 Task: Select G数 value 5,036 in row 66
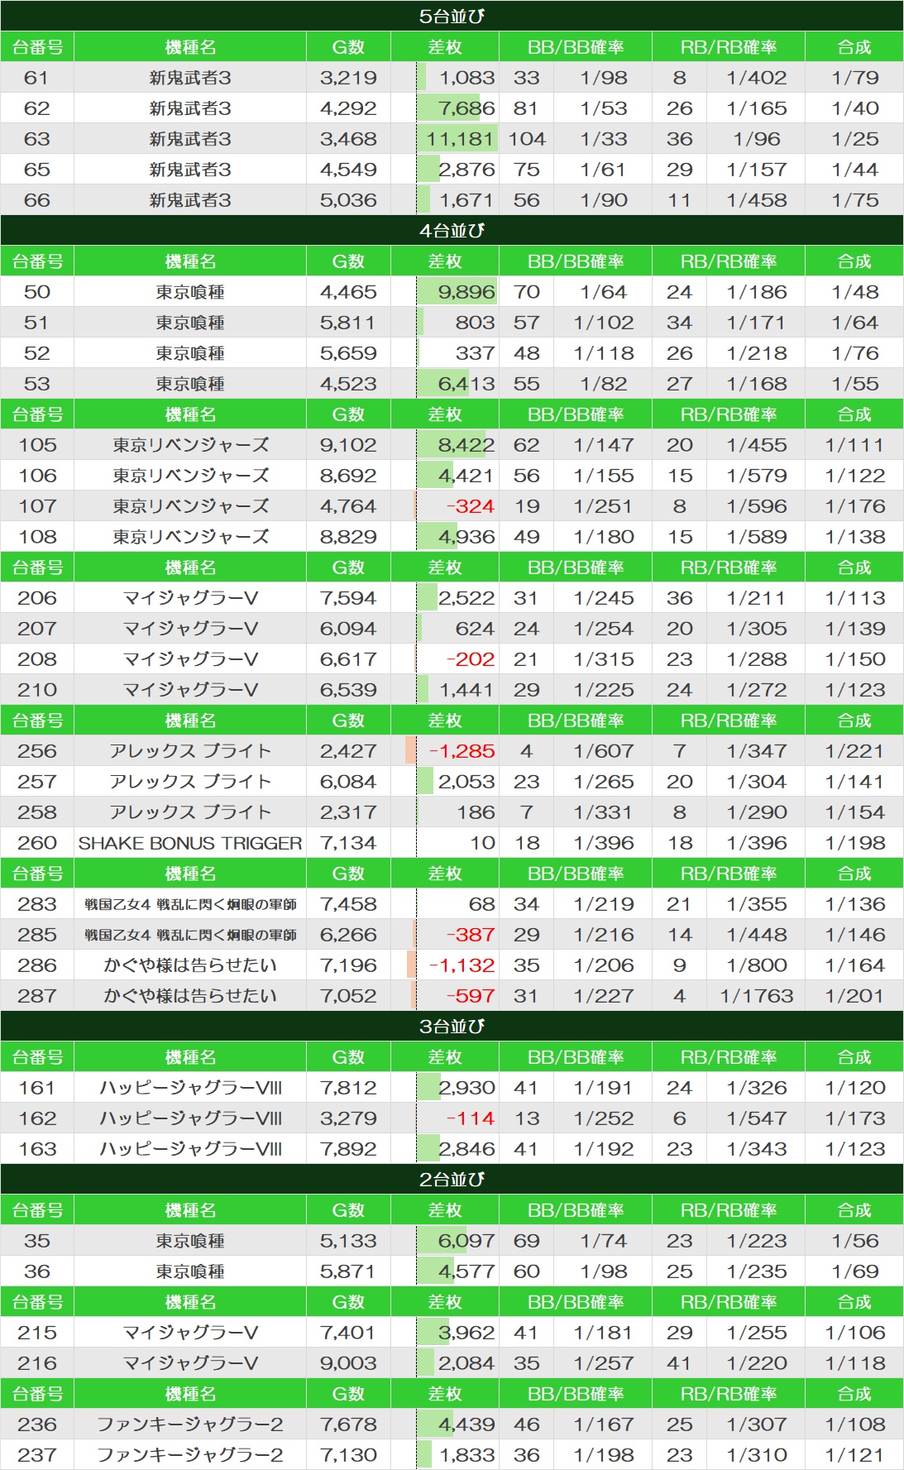click(x=348, y=200)
